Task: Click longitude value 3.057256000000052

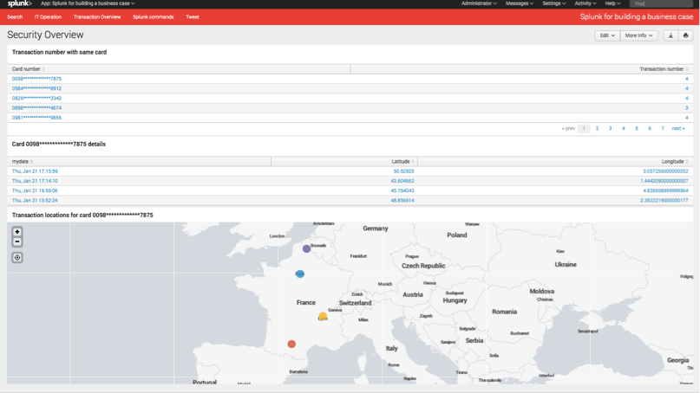Action: click(665, 171)
